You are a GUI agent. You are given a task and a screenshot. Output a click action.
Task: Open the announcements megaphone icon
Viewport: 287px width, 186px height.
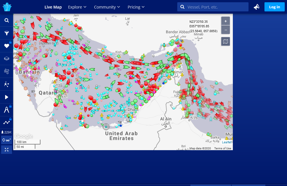pyautogui.click(x=257, y=7)
